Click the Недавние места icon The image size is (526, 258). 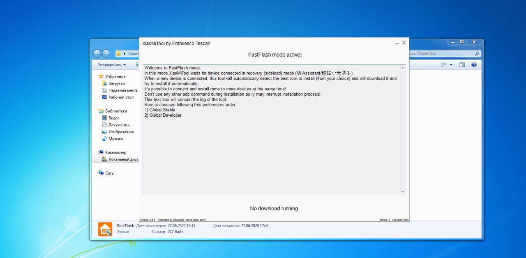click(104, 90)
